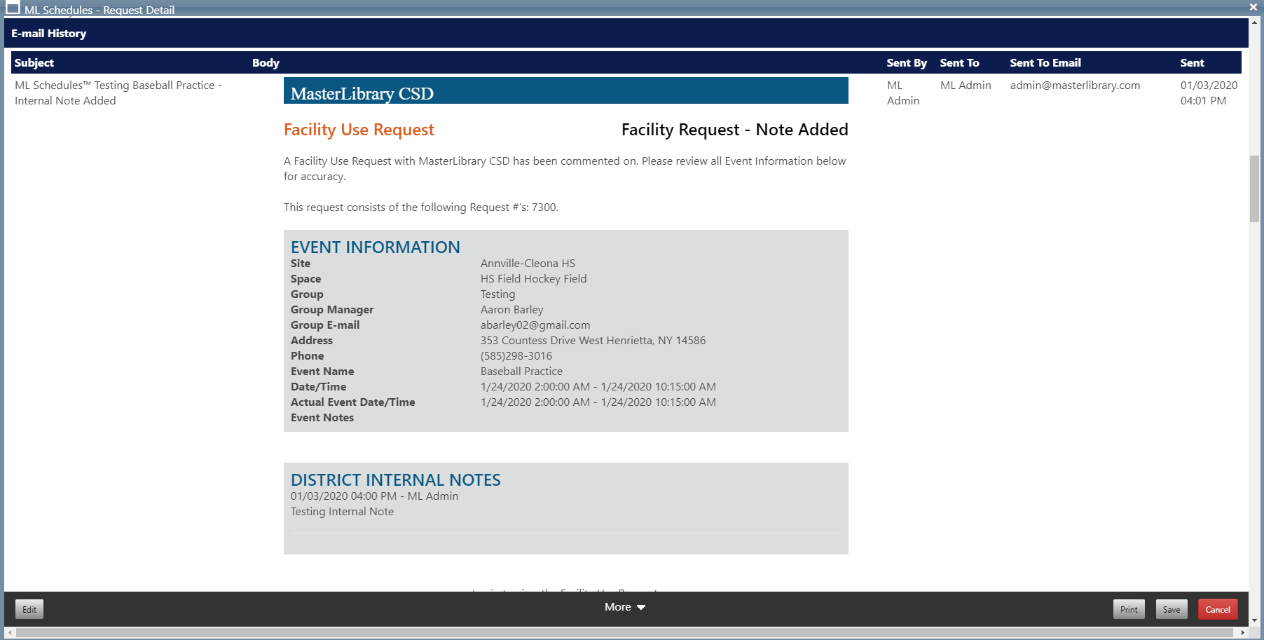
Task: Click the Sent To column header
Action: (959, 62)
